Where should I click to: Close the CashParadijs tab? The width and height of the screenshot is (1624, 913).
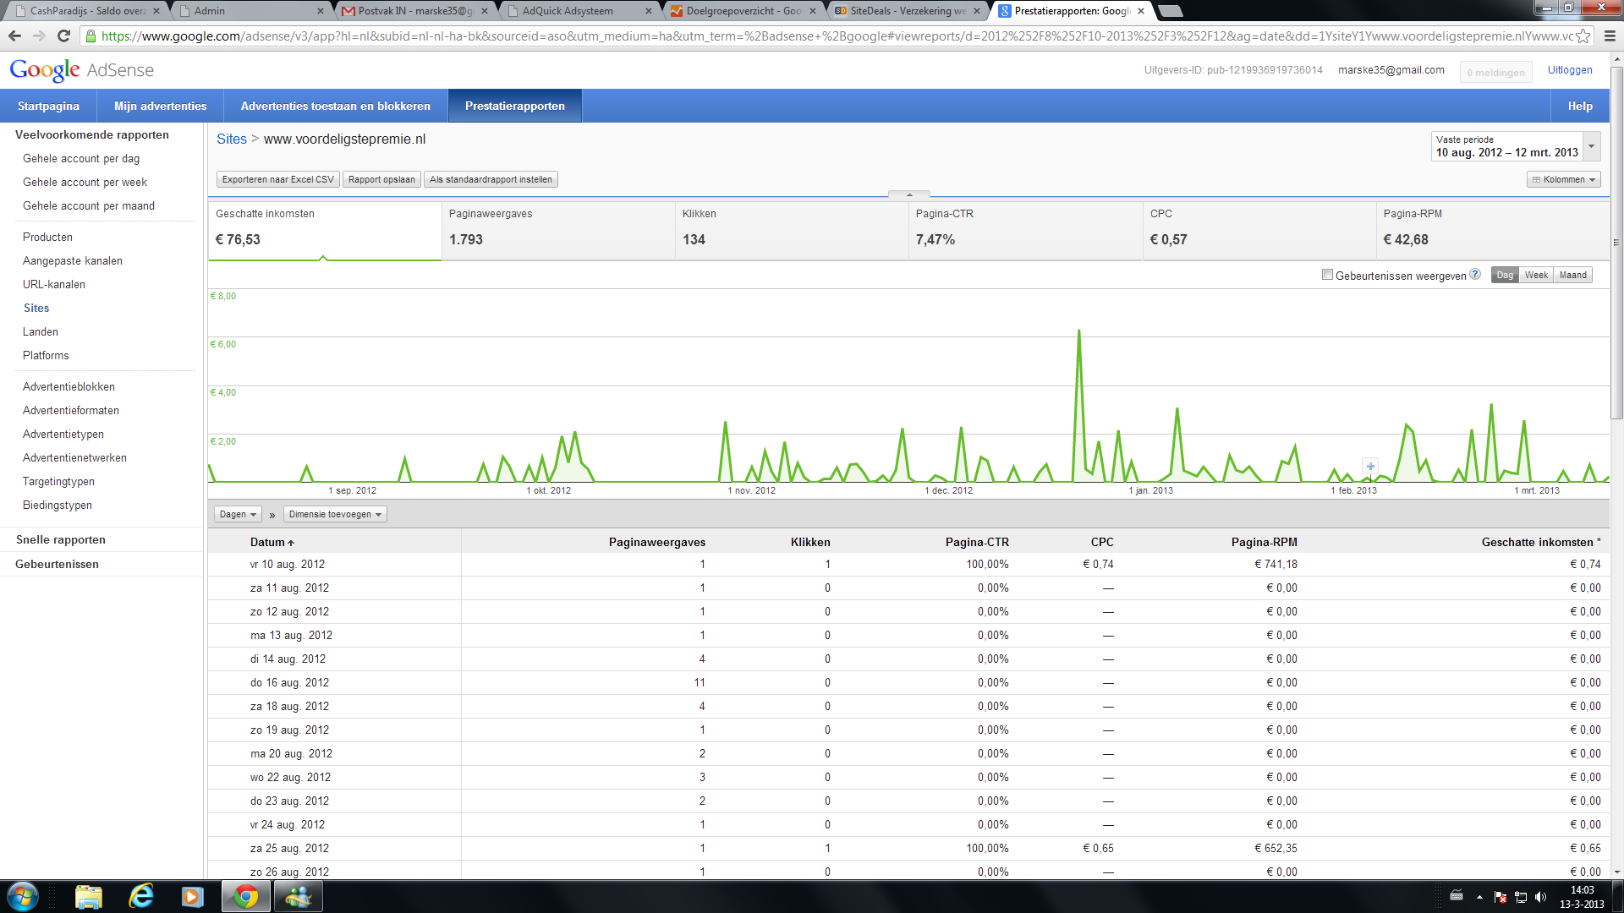pyautogui.click(x=156, y=11)
